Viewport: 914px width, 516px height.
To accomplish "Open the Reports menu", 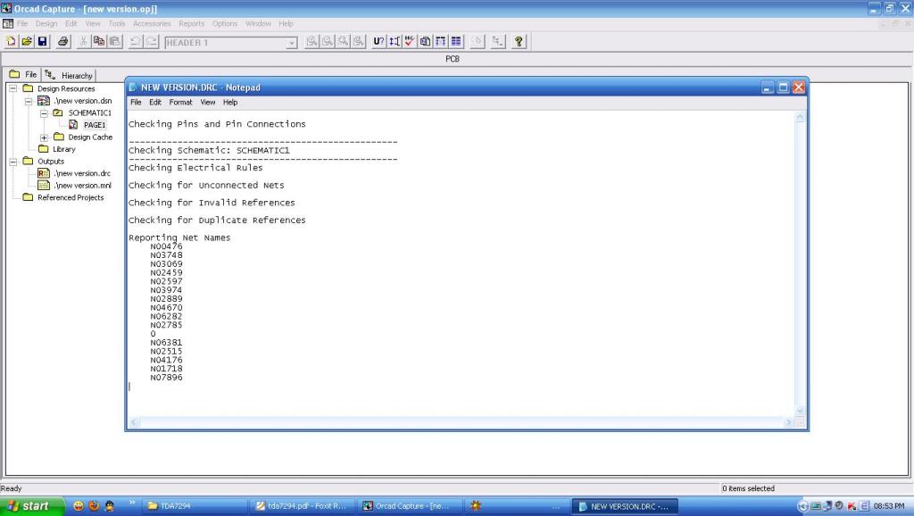I will (191, 23).
